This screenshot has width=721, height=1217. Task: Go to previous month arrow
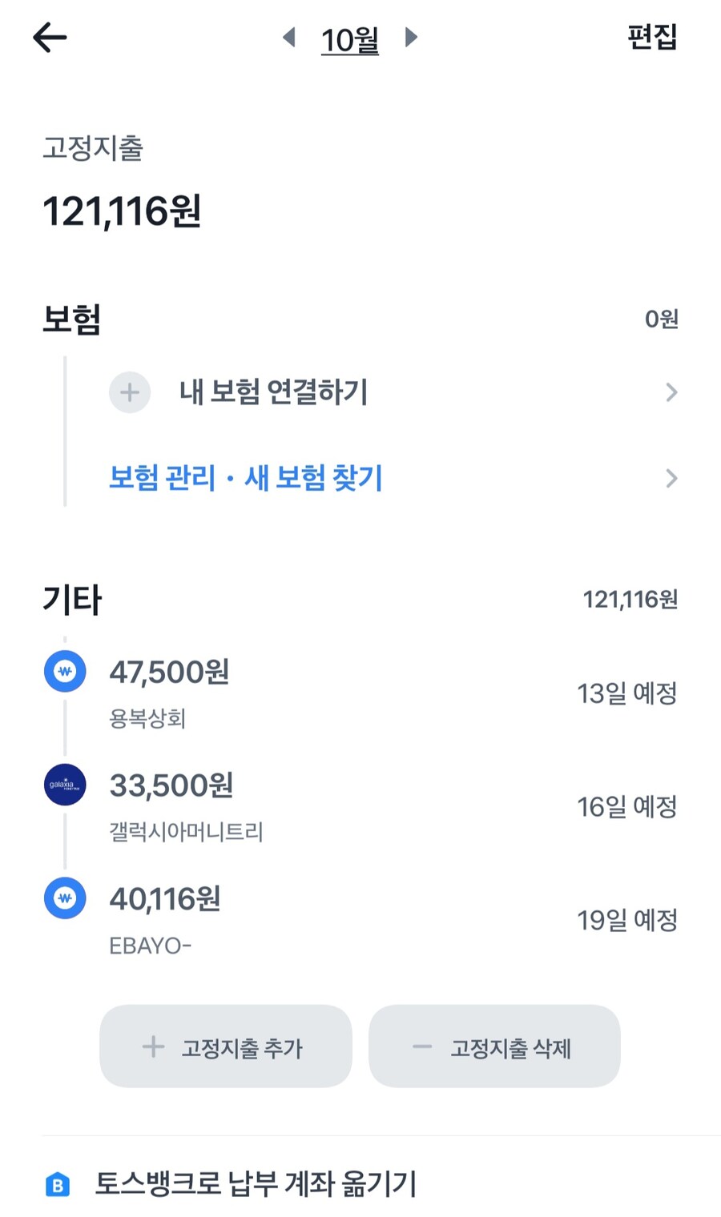coord(290,37)
